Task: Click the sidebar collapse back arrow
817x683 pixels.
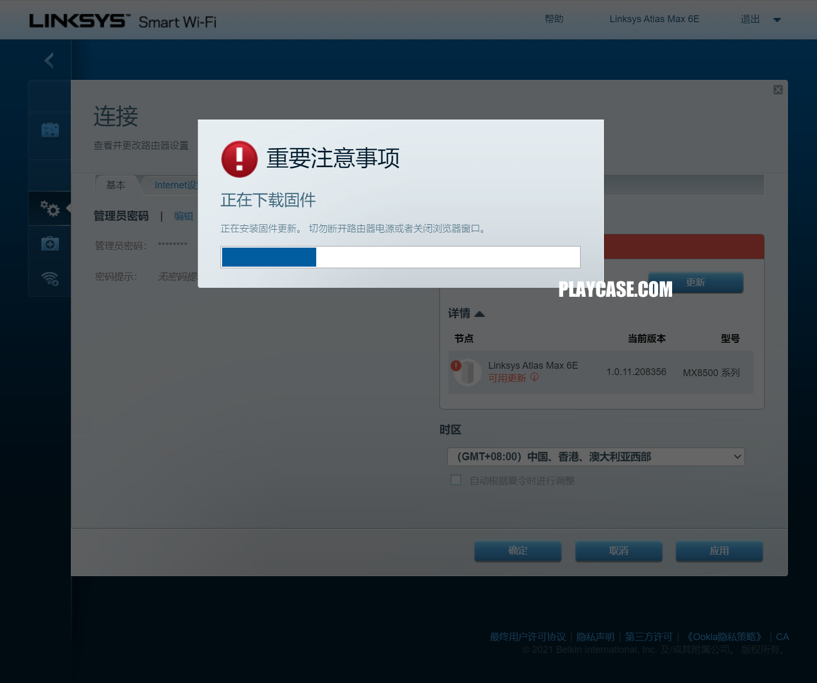Action: [49, 60]
